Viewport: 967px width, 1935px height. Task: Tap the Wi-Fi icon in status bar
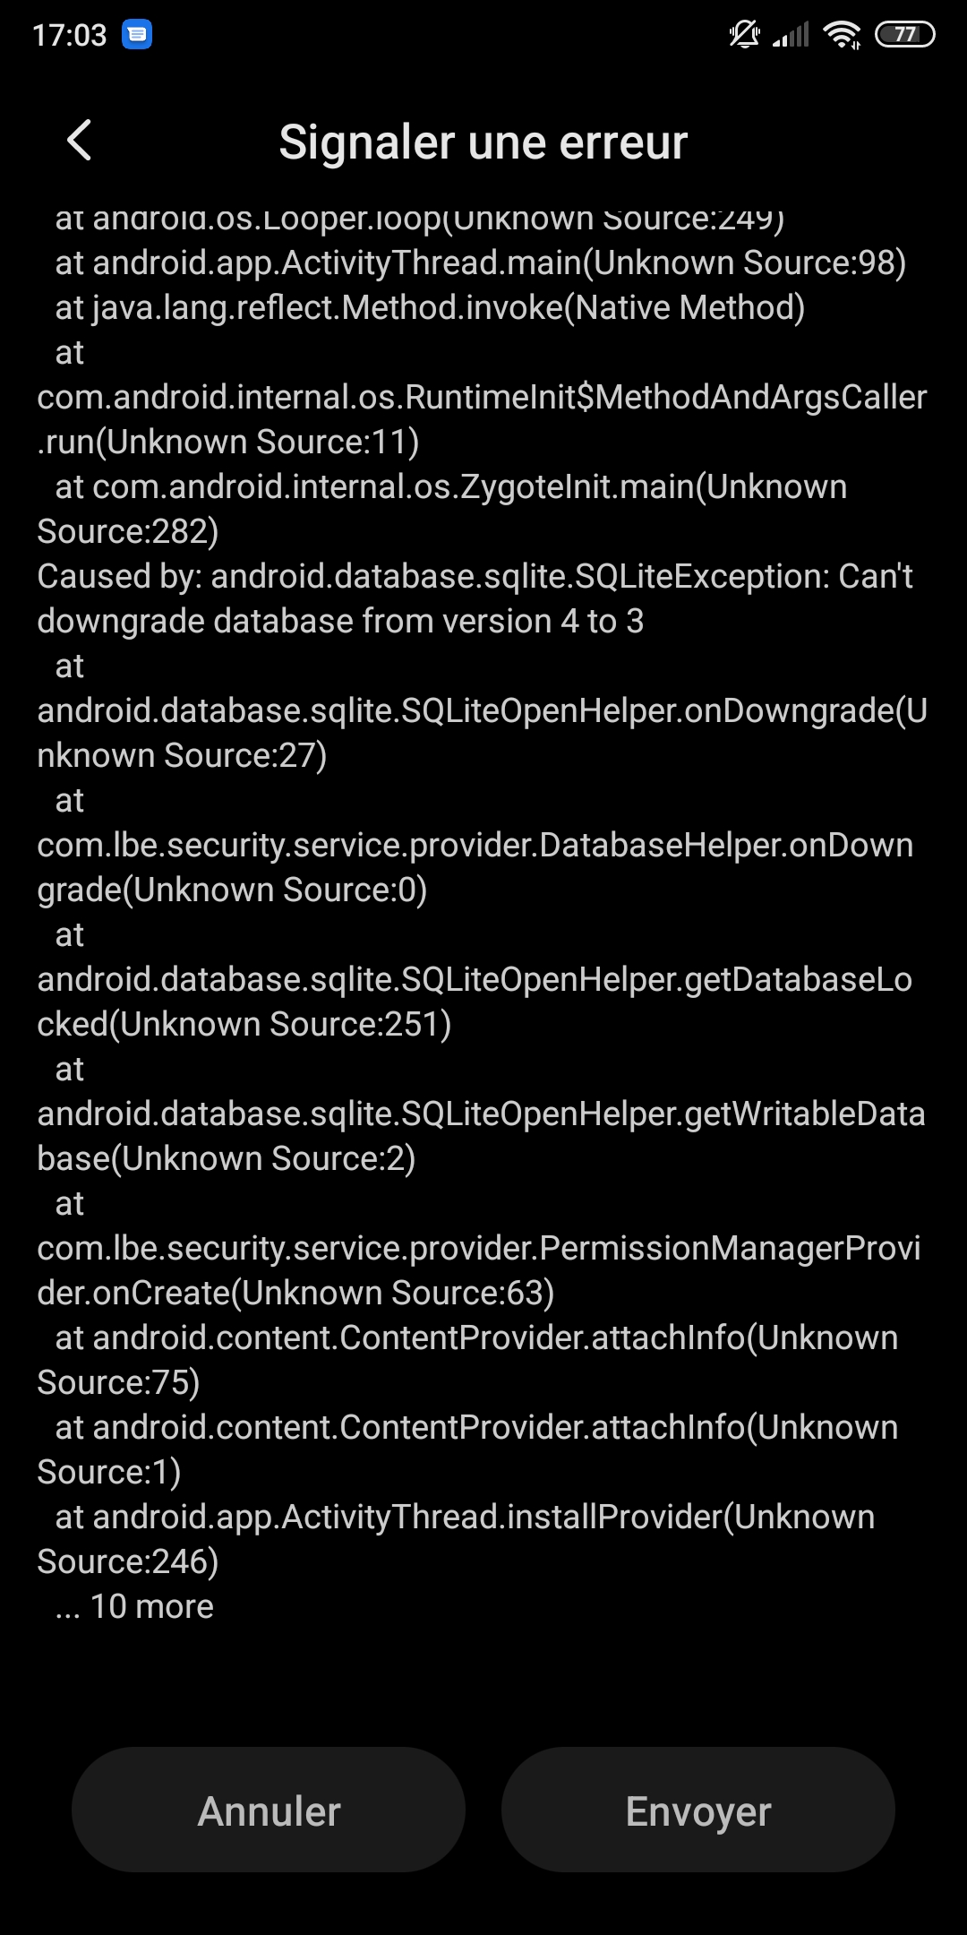[842, 34]
